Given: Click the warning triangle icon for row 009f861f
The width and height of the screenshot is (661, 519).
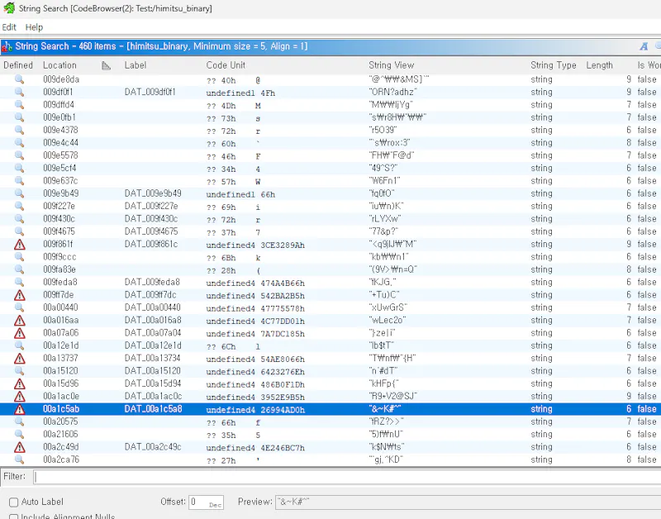Looking at the screenshot, I should [19, 245].
